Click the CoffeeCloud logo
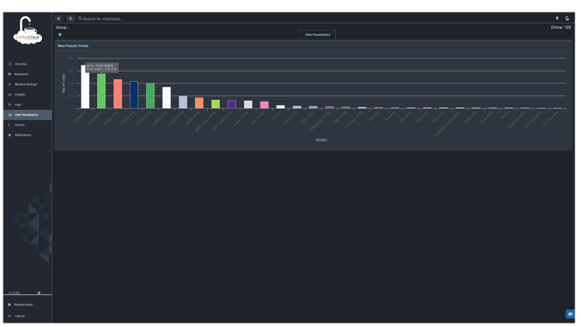 [x=28, y=30]
